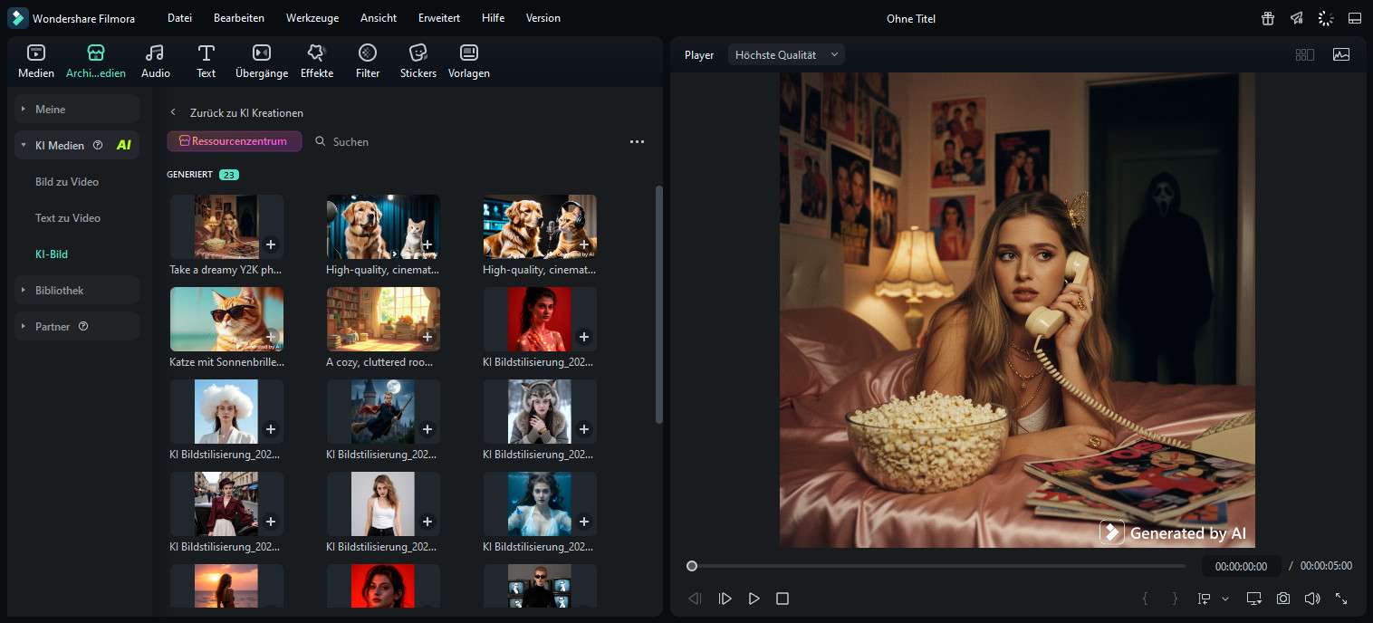
Task: Click the volume speaker icon
Action: click(1311, 599)
